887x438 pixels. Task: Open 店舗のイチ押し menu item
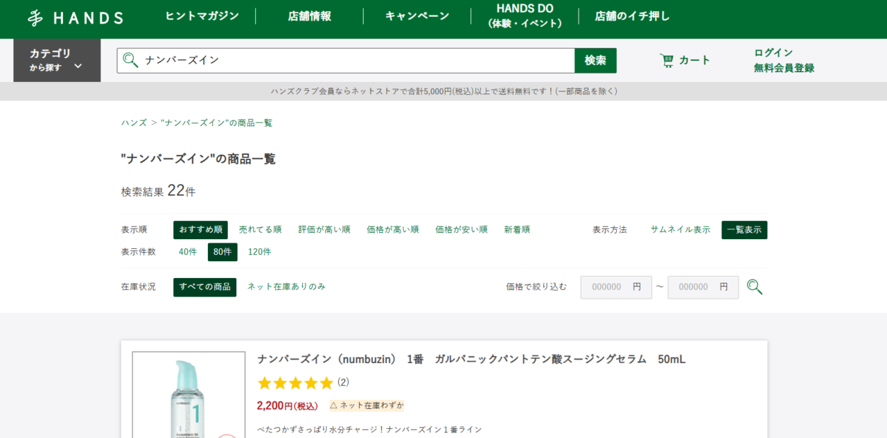coord(632,16)
